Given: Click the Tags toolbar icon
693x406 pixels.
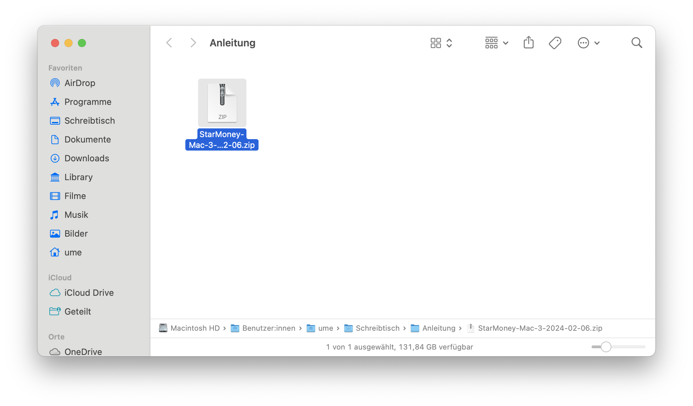Looking at the screenshot, I should click(x=555, y=43).
